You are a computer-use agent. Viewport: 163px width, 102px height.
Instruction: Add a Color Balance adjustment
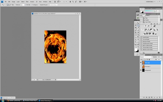pos(148,30)
